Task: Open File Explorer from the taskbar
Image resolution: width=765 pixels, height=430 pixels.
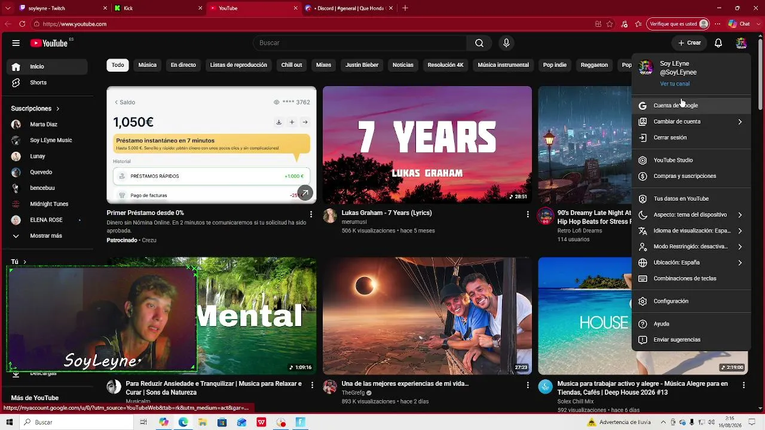Action: (203, 422)
